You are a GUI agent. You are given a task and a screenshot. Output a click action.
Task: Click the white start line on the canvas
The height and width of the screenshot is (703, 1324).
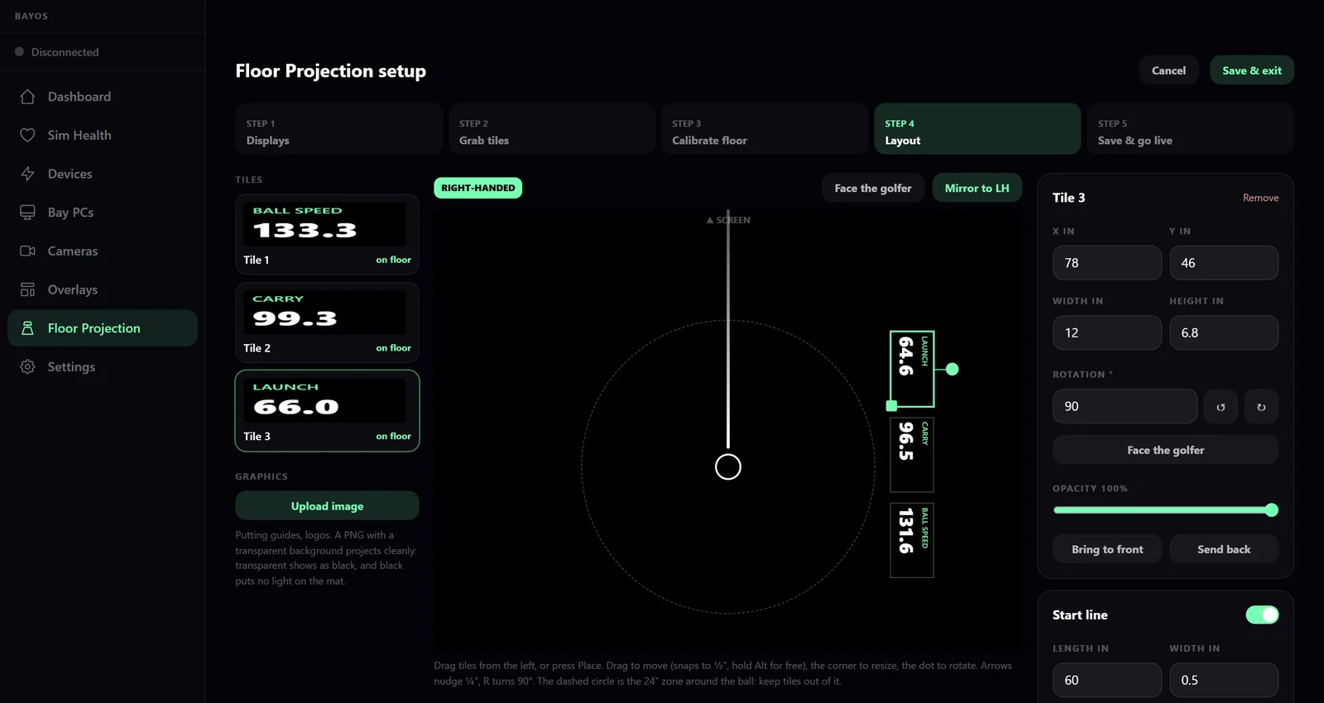pyautogui.click(x=728, y=331)
